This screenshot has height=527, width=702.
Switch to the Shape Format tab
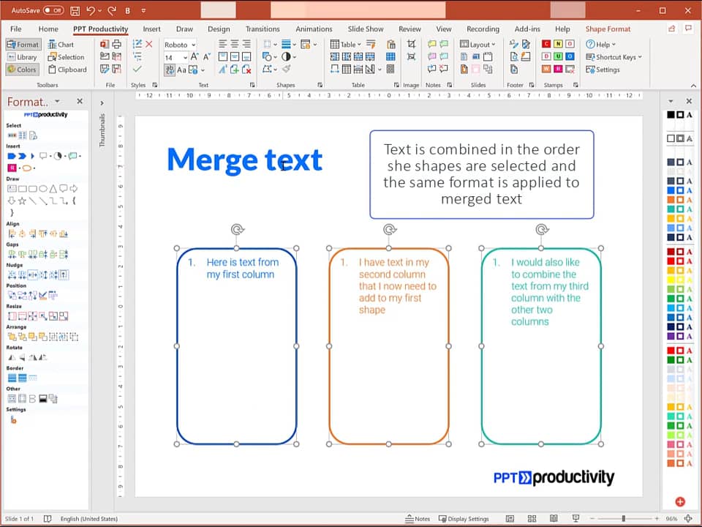(608, 29)
